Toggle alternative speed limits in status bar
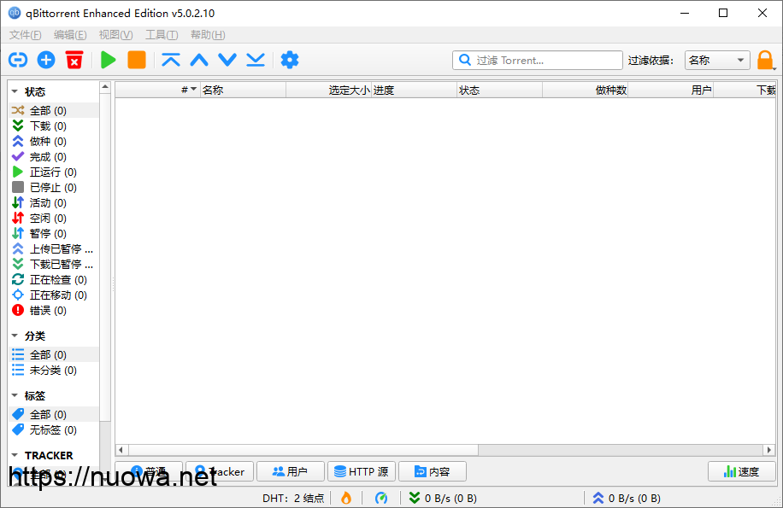This screenshot has width=783, height=508. 381,498
